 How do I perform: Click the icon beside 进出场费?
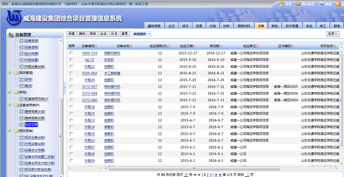[x=21, y=54]
